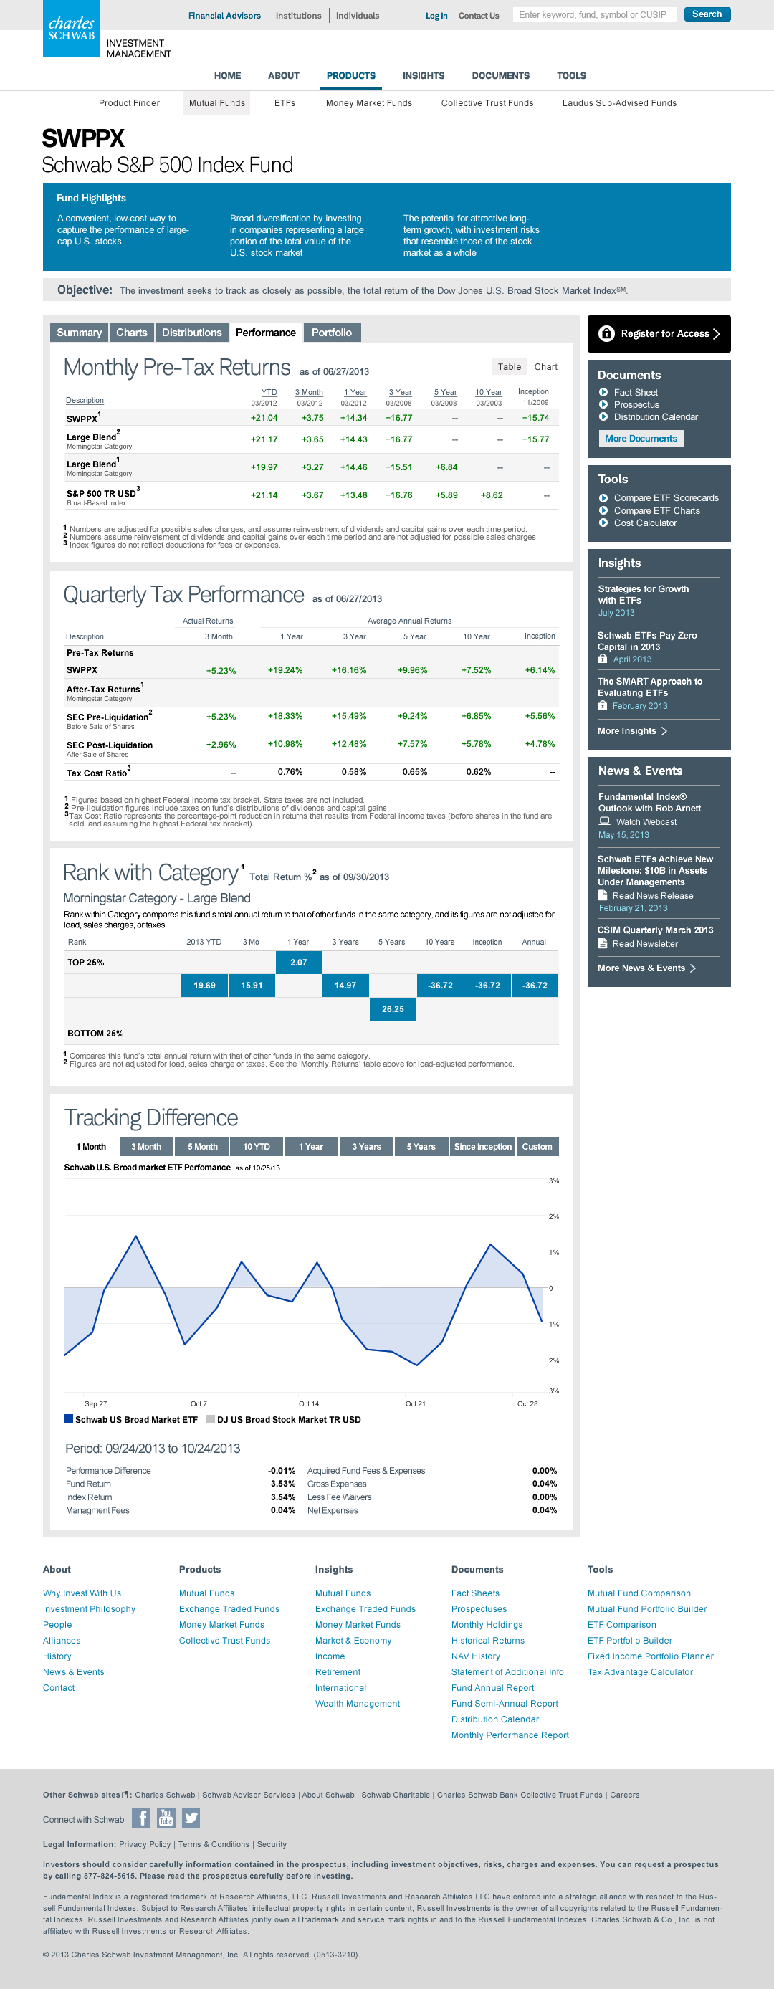Click the Prospectus arrow bullet icon

tap(603, 404)
